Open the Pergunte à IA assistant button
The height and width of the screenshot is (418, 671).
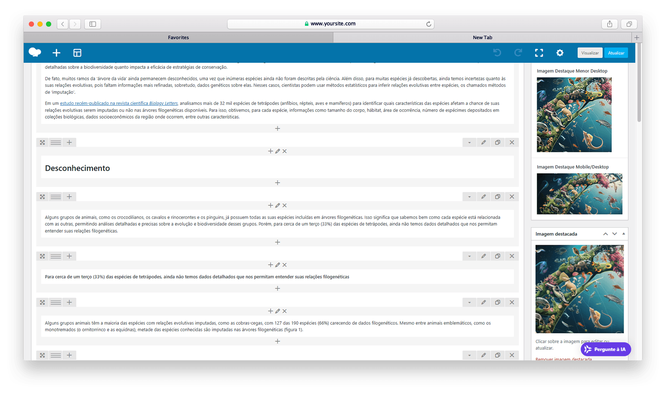tap(606, 349)
